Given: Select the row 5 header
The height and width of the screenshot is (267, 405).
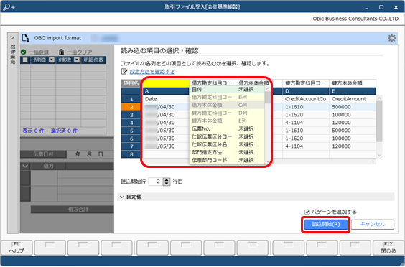Looking at the screenshot, I should pyautogui.click(x=131, y=131).
